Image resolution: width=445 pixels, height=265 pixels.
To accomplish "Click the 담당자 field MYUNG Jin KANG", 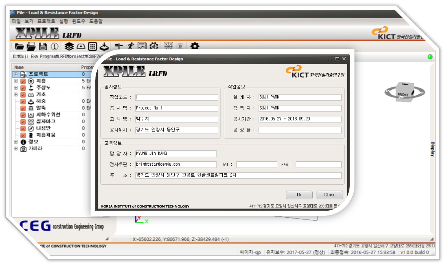I will coord(176,154).
